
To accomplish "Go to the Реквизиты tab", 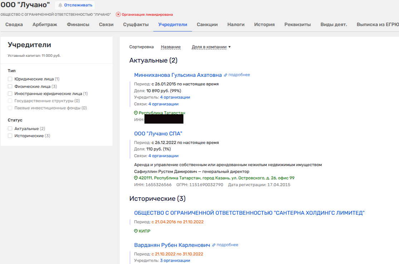I will pos(297,25).
